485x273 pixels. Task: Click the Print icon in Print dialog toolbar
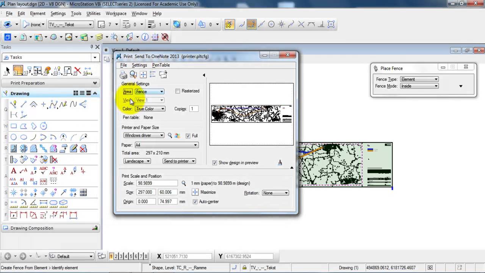(124, 75)
